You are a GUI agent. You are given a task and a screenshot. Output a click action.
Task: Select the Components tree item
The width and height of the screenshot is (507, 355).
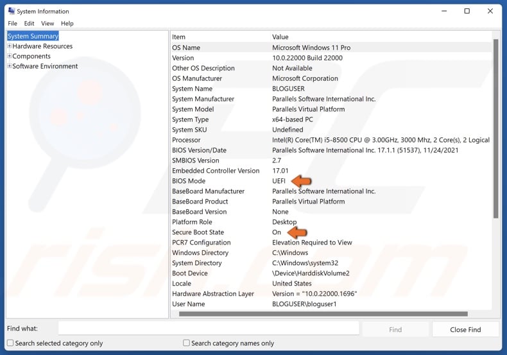tap(31, 56)
